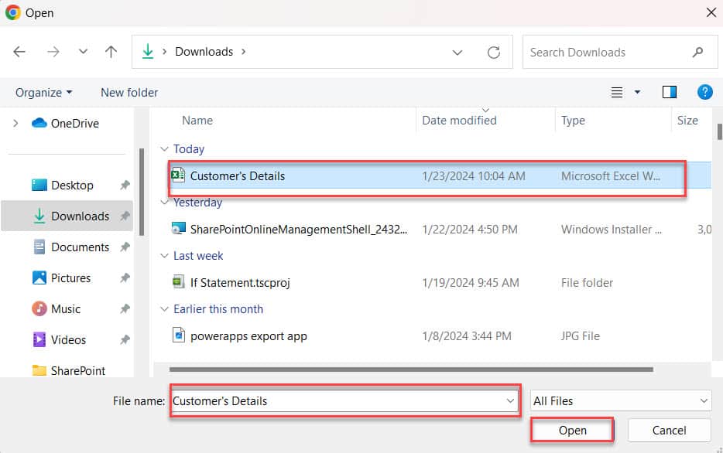The height and width of the screenshot is (453, 723).
Task: Click the horizontal scrollbar under file list
Action: pos(411,370)
